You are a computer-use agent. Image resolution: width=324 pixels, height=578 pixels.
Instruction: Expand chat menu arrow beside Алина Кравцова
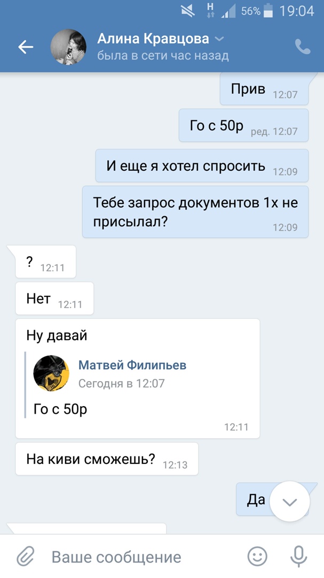(219, 39)
